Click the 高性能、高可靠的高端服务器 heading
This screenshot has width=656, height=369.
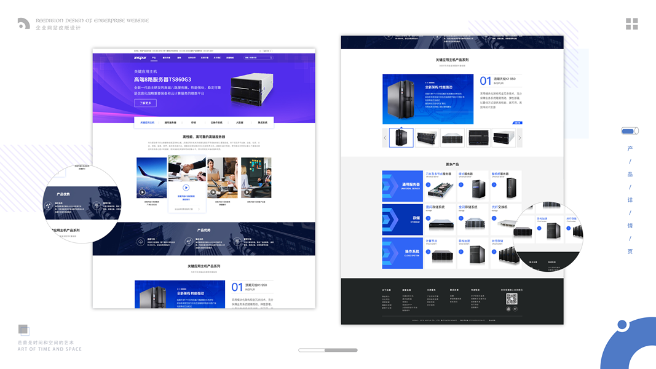[204, 137]
